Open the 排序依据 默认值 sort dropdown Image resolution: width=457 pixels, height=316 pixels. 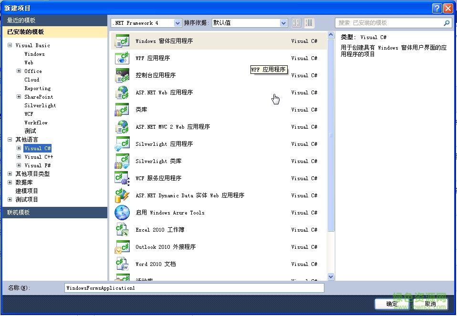click(283, 22)
